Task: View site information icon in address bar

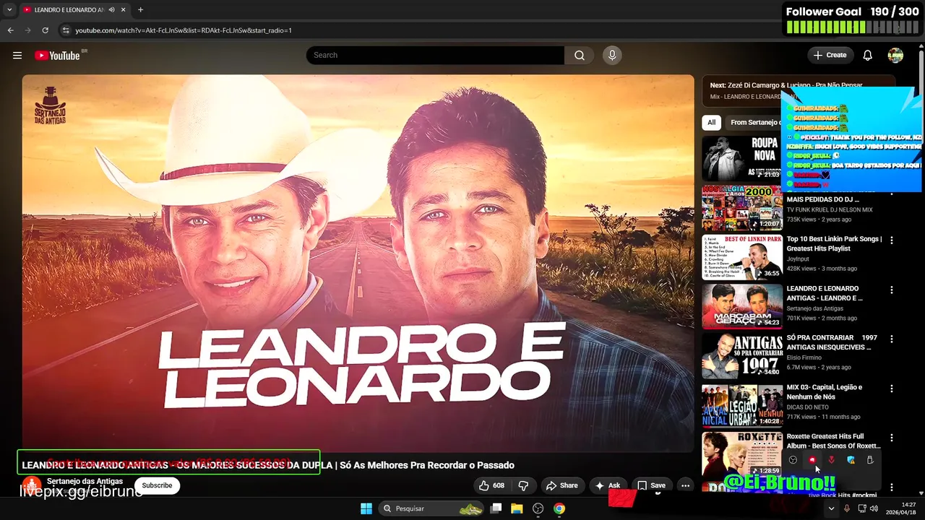Action: (66, 30)
